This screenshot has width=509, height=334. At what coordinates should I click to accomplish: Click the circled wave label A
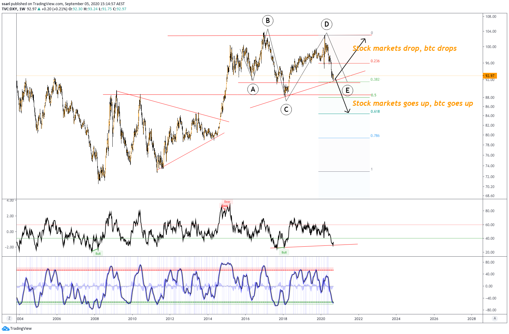click(253, 89)
